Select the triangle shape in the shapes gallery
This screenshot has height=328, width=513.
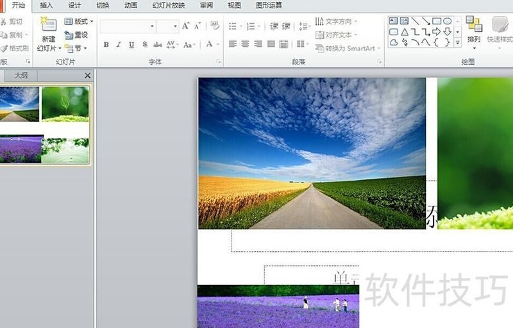pyautogui.click(x=405, y=32)
